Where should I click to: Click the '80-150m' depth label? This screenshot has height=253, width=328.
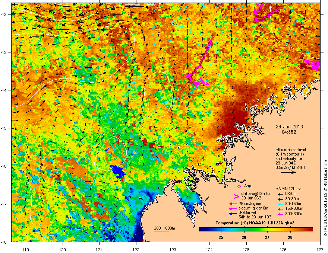coord(293,204)
